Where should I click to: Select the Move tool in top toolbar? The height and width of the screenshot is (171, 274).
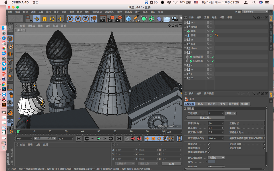click(x=37, y=19)
